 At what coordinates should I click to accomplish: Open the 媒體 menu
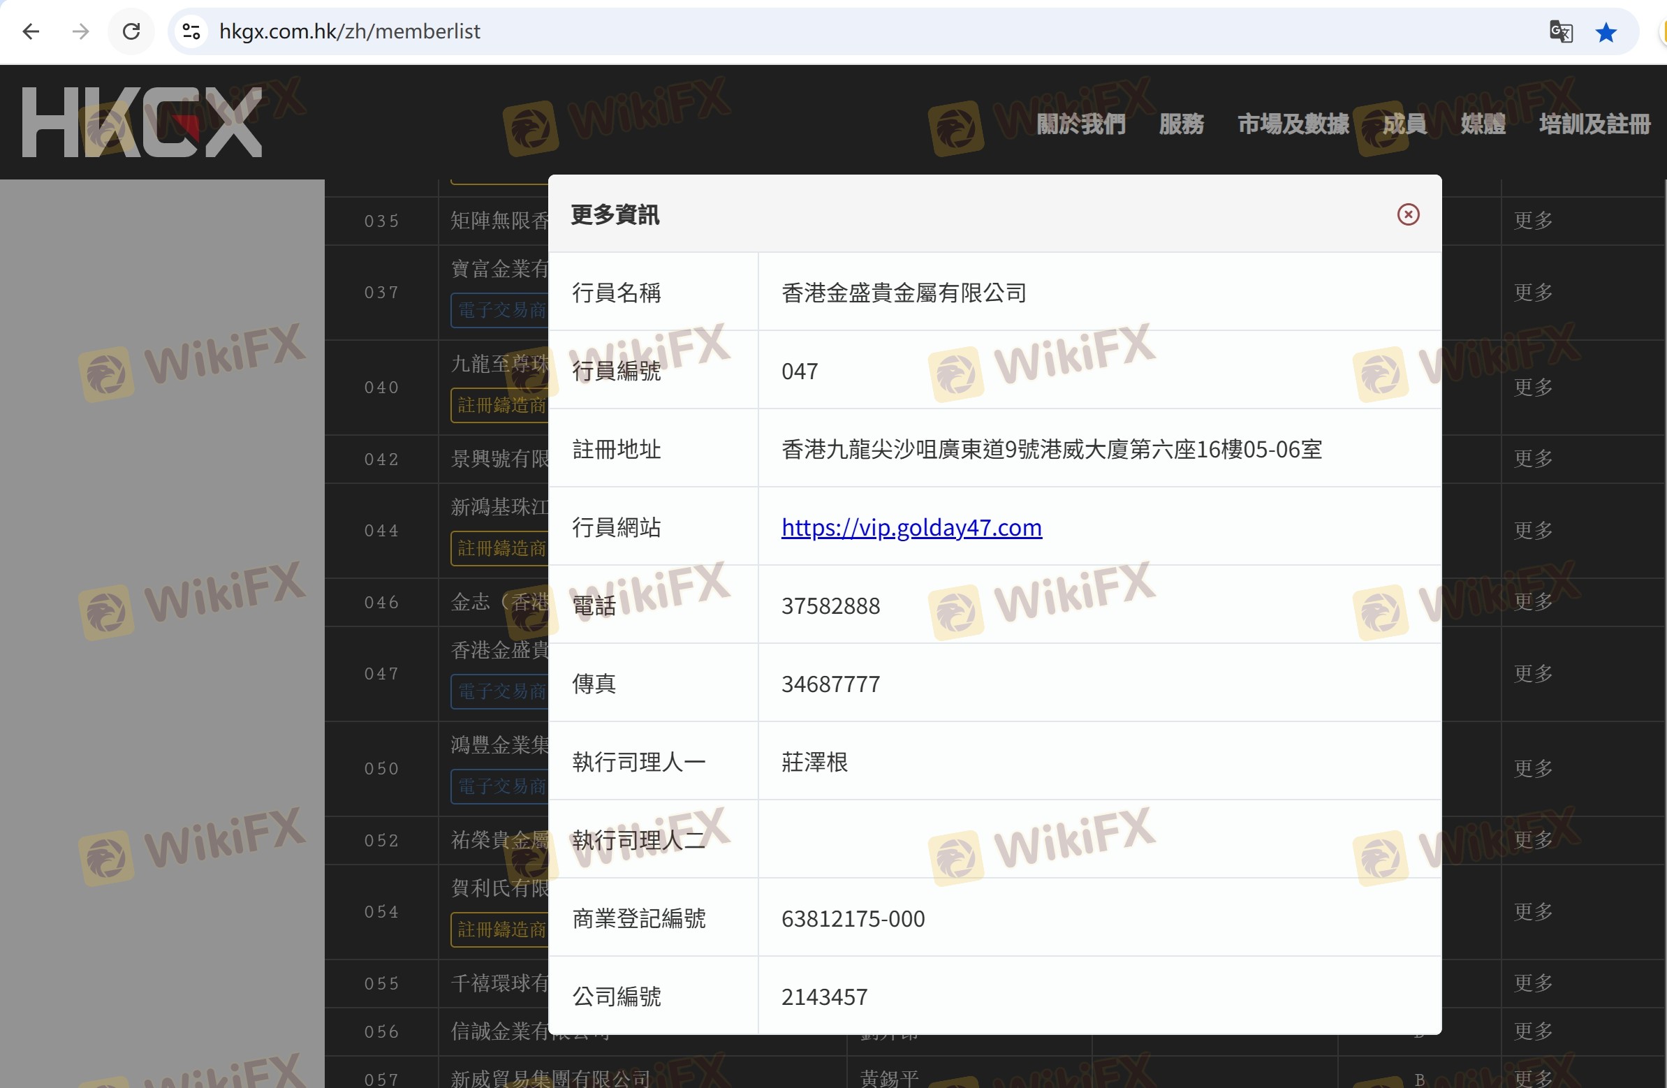[x=1483, y=124]
